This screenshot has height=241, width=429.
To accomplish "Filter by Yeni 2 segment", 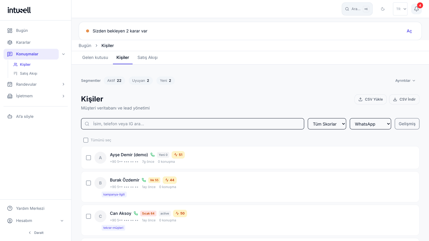I will click(165, 81).
